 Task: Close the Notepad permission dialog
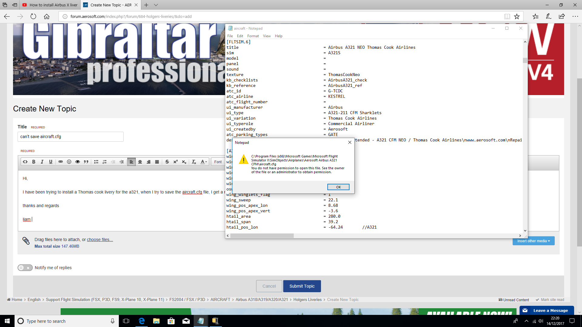click(x=350, y=142)
